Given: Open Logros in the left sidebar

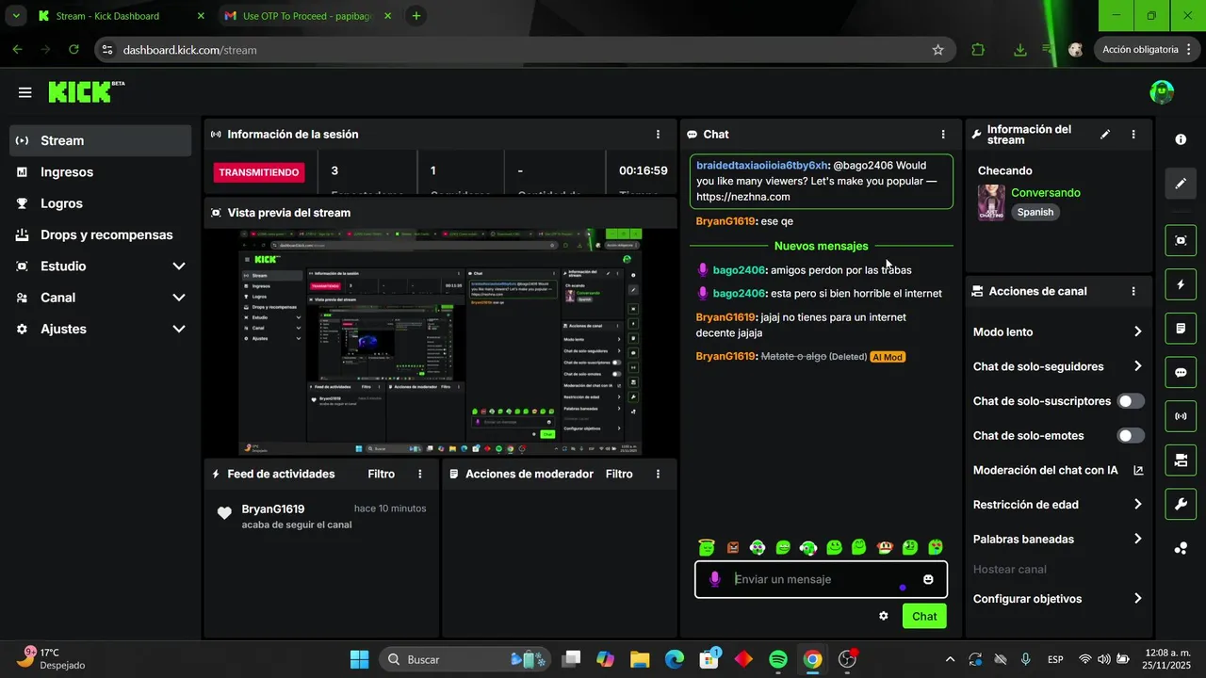Looking at the screenshot, I should pos(101,203).
